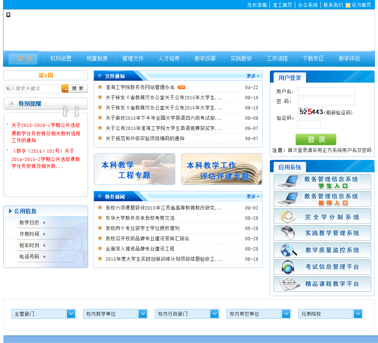The height and width of the screenshot is (343, 378).
Task: Open news 我校两个专业获学士学位授权增列
Action: [142, 228]
